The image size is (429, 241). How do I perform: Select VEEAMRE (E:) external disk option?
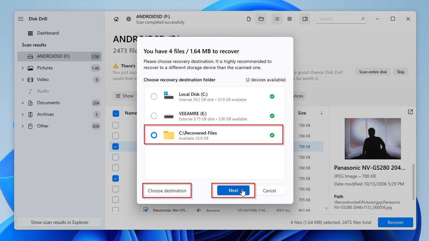point(154,115)
